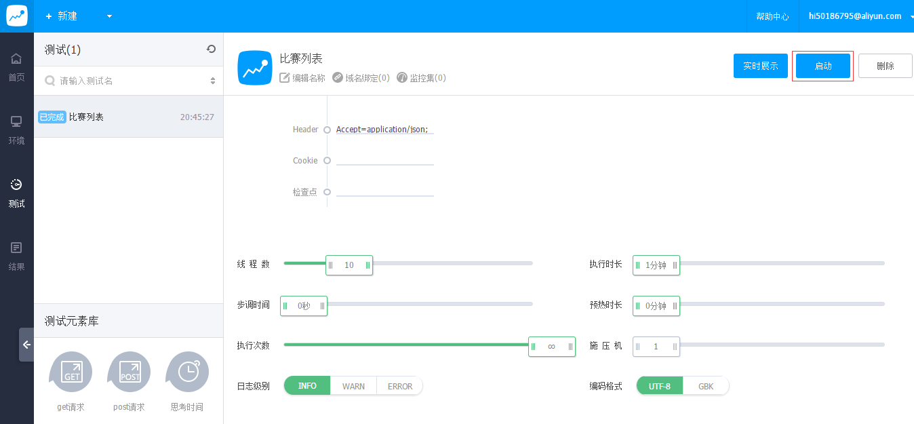Viewport: 914px width, 424px height.
Task: Set log level to WARN
Action: (353, 386)
